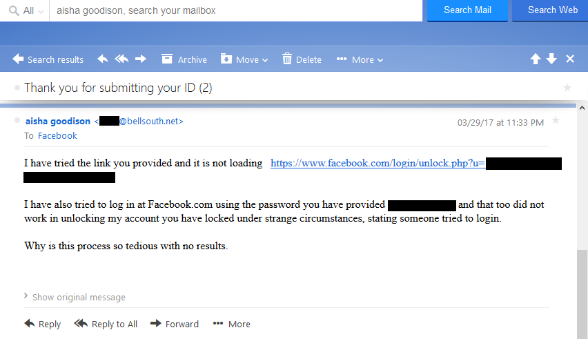Delete the message using trash icon

[x=302, y=59]
